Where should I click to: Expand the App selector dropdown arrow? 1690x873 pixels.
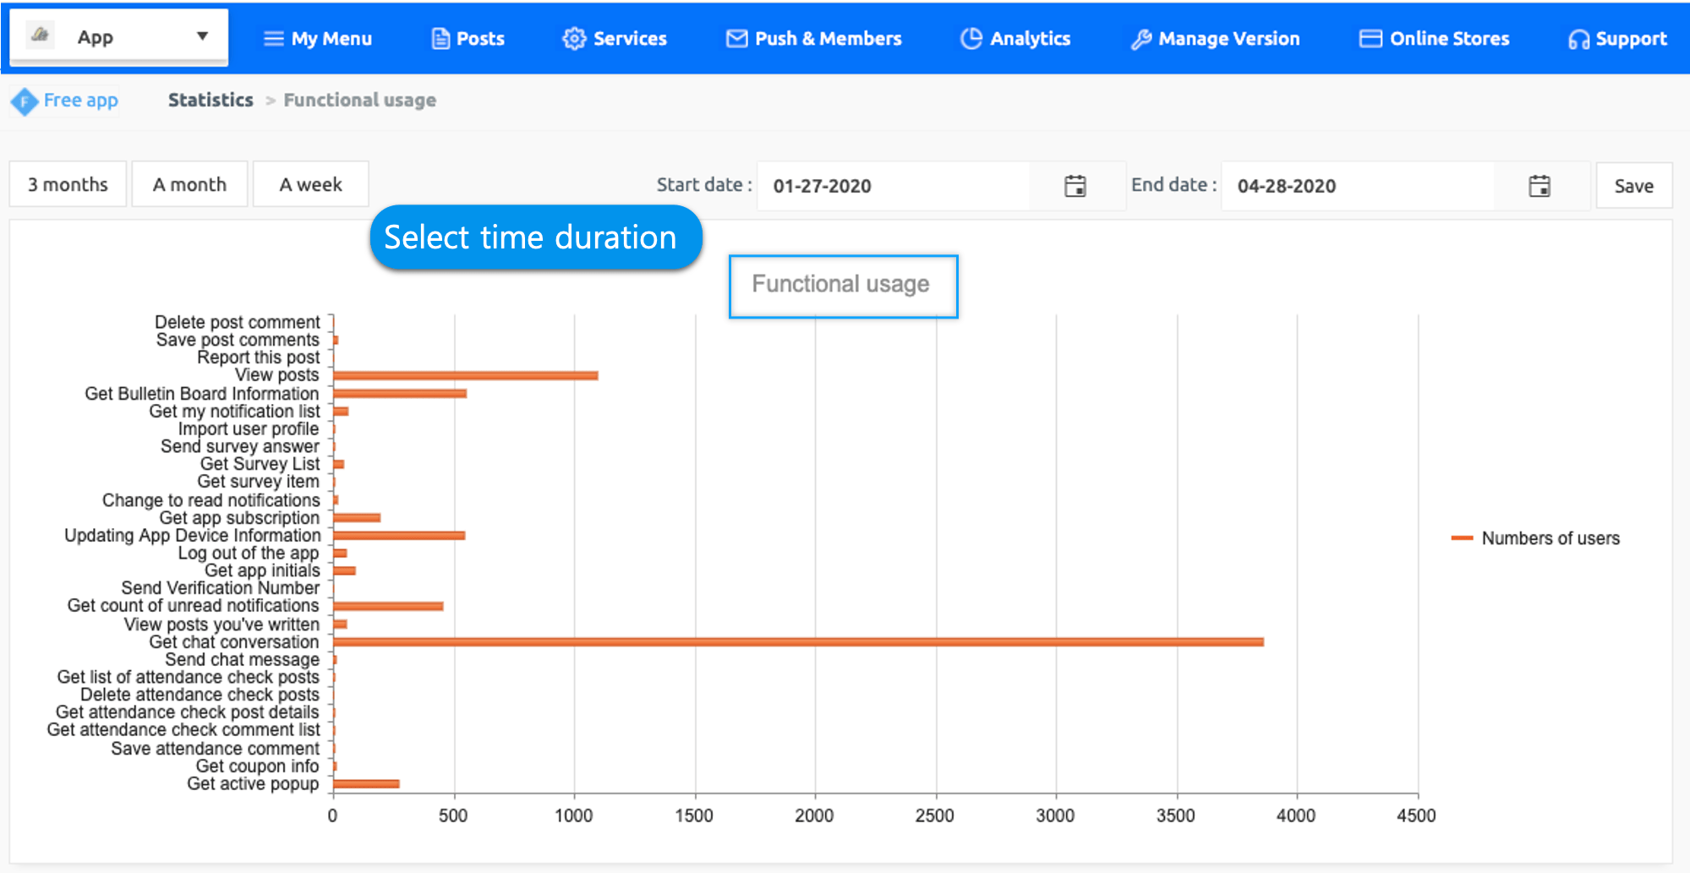point(202,36)
